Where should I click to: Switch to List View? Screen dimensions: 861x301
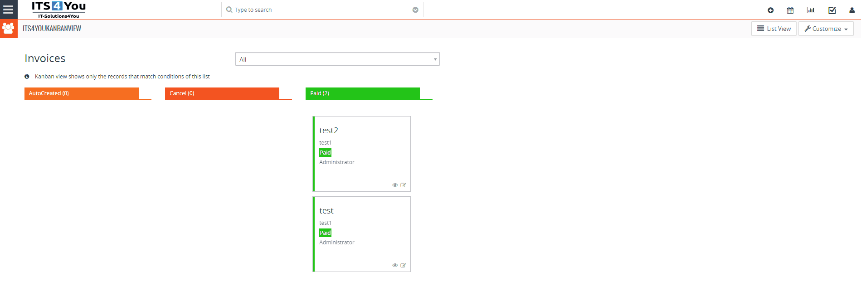click(774, 29)
